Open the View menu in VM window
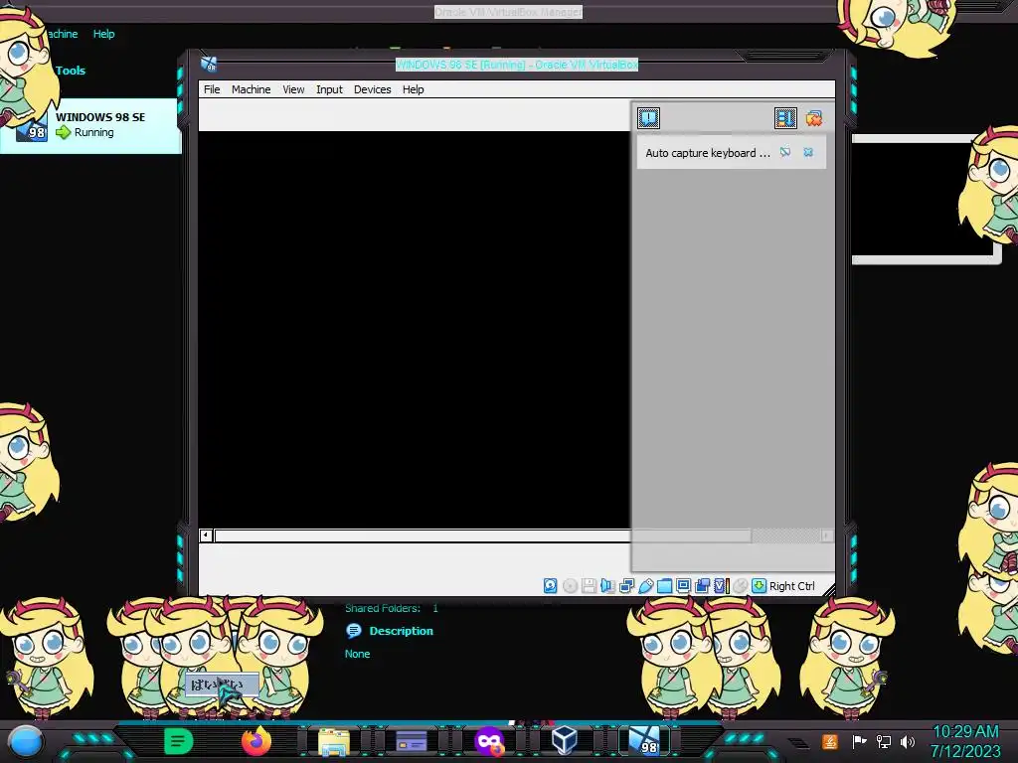The width and height of the screenshot is (1018, 763). point(293,89)
